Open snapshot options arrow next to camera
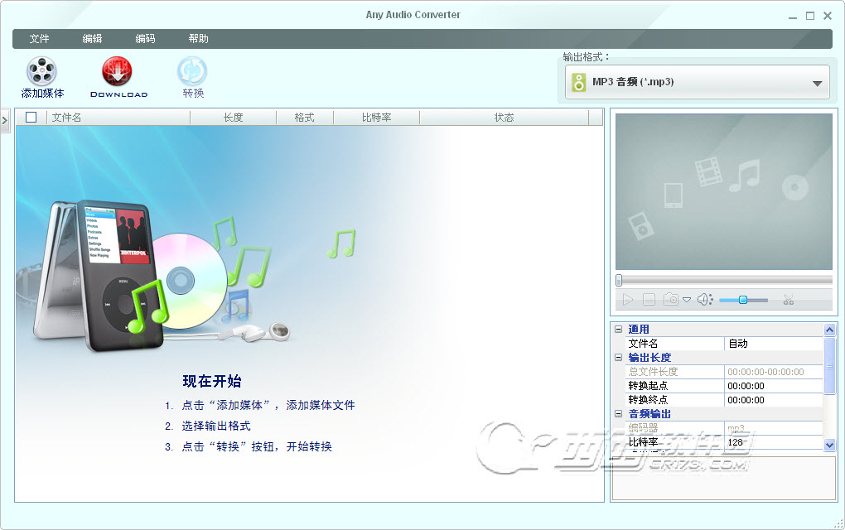 point(687,300)
